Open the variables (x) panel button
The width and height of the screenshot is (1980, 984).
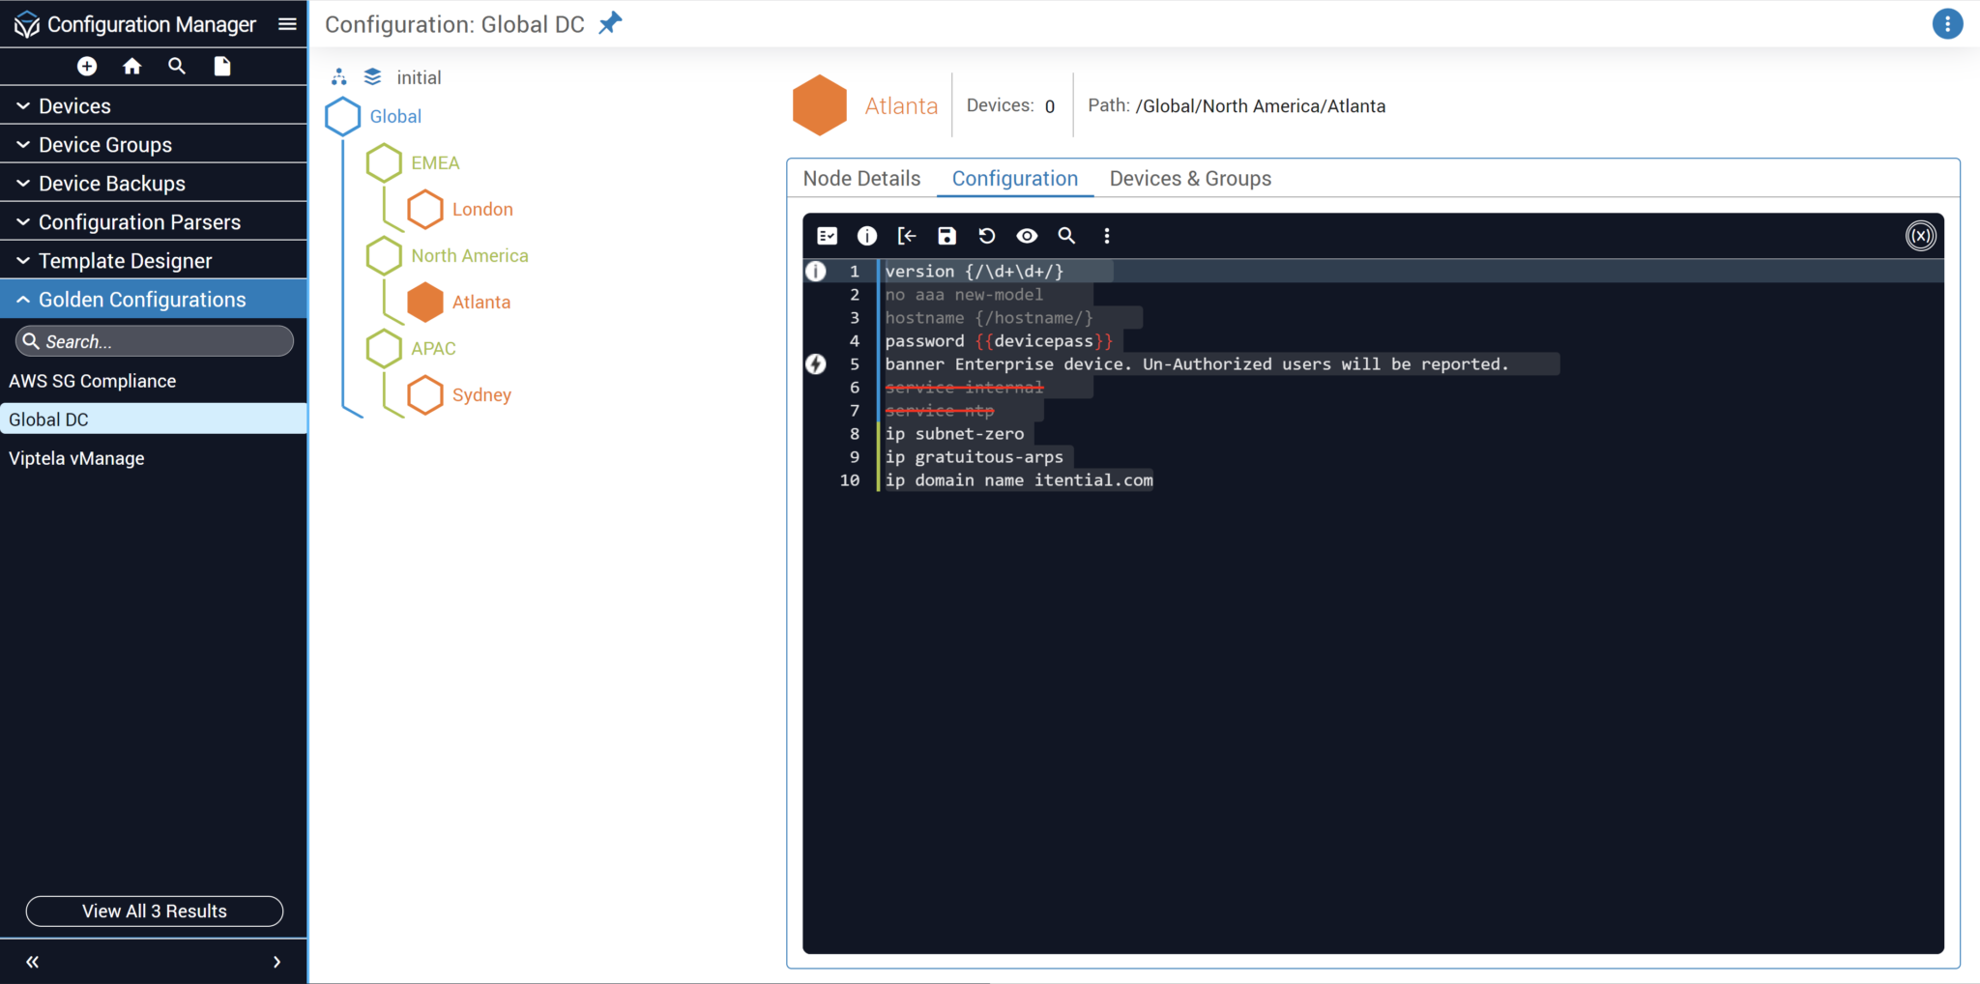[x=1920, y=236]
